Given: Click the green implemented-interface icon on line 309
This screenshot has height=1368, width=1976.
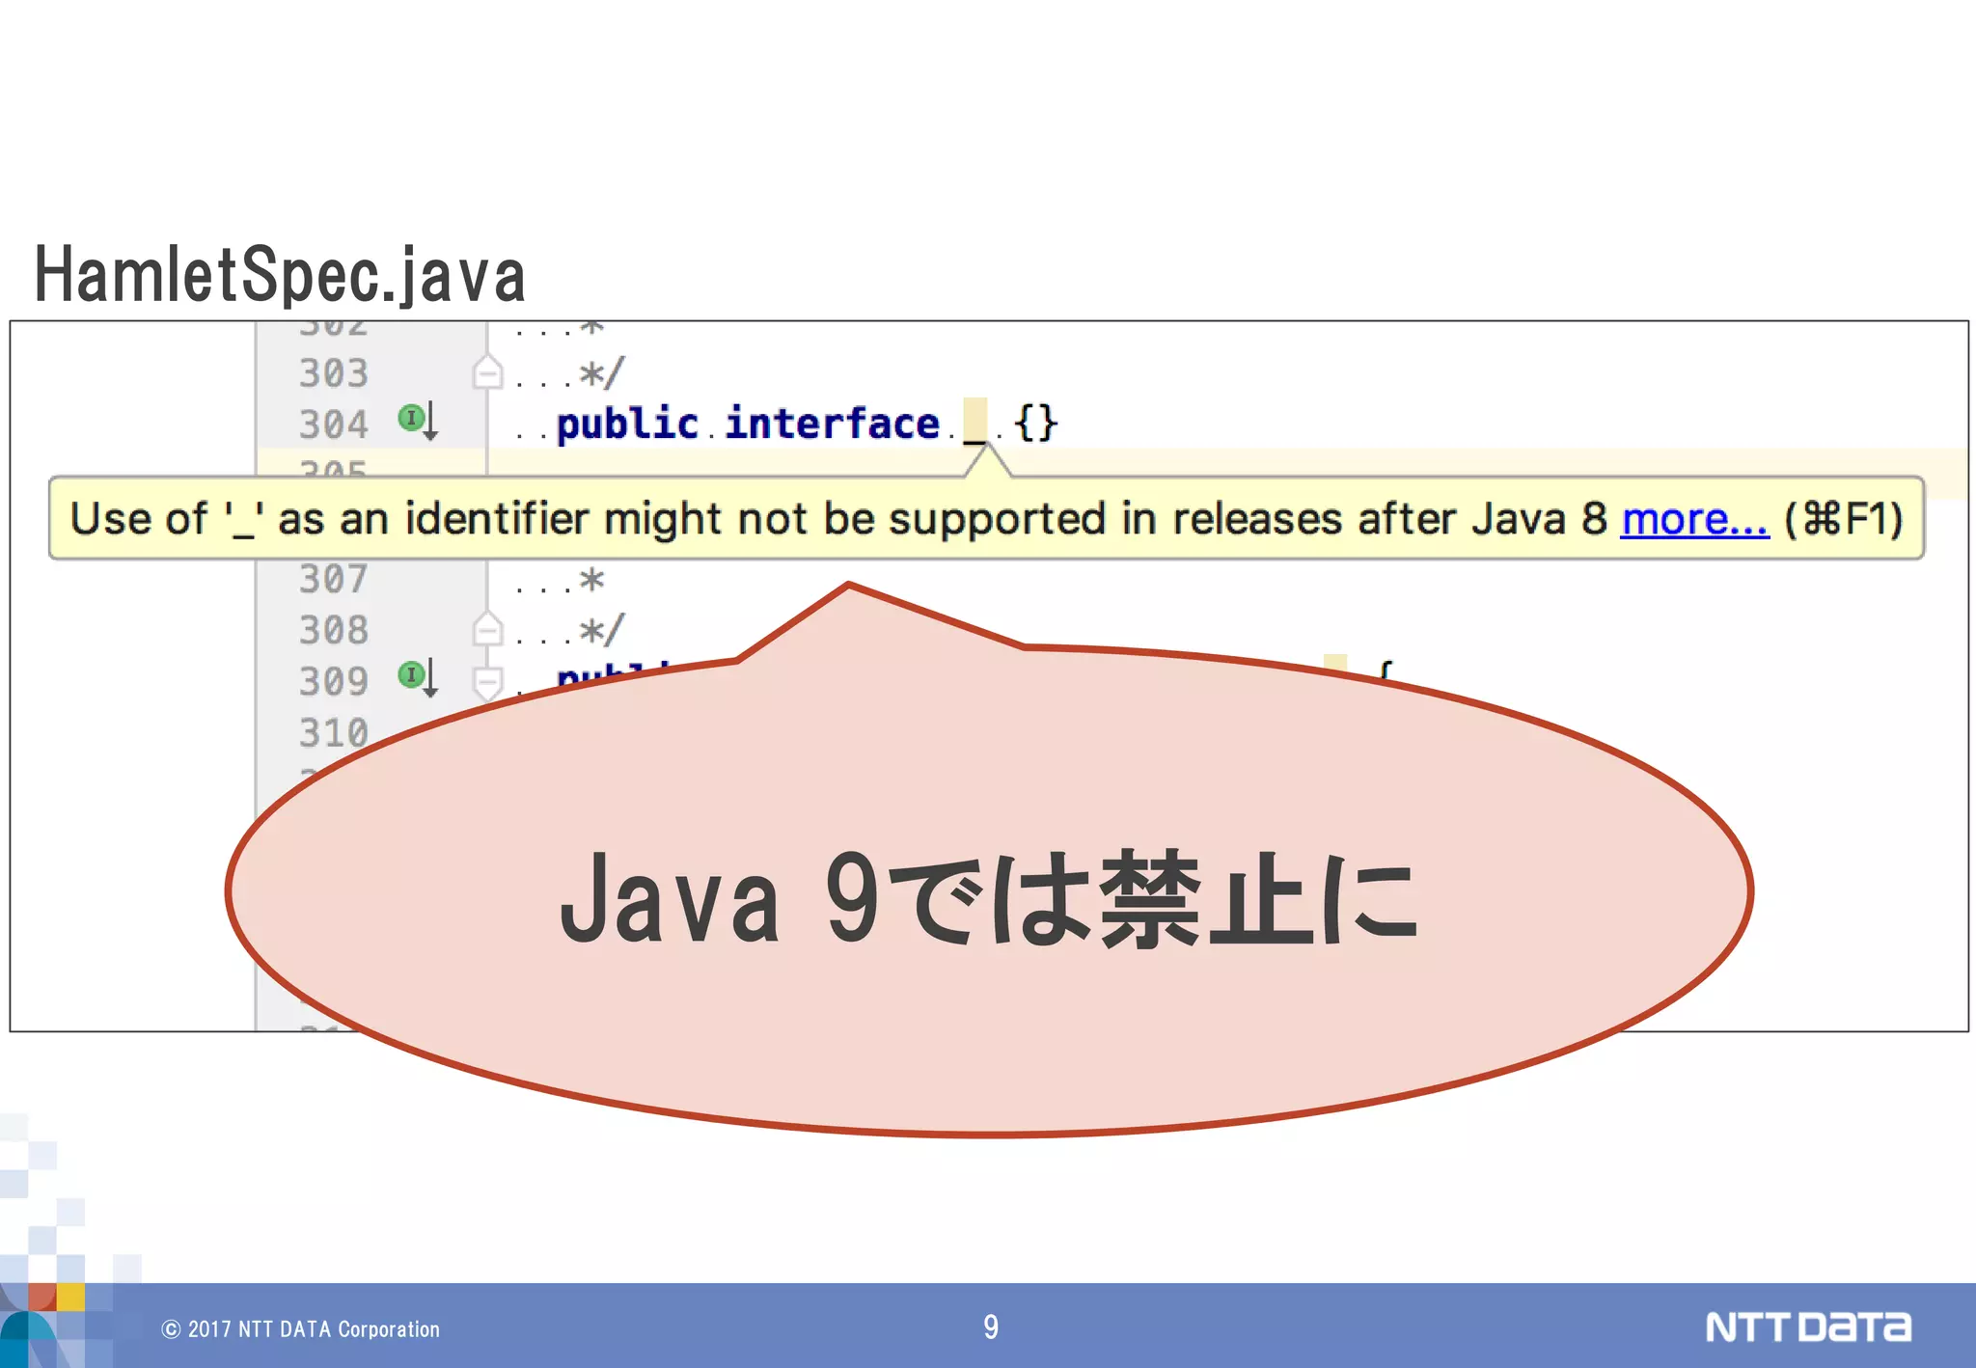Looking at the screenshot, I should pyautogui.click(x=412, y=673).
